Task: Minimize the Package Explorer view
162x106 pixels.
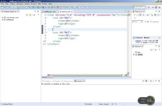Action: (x=35, y=11)
